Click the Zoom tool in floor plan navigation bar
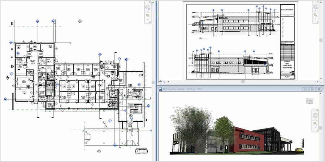 tap(148, 15)
